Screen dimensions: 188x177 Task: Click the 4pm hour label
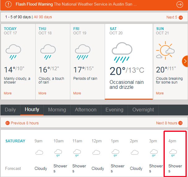[x=172, y=141]
